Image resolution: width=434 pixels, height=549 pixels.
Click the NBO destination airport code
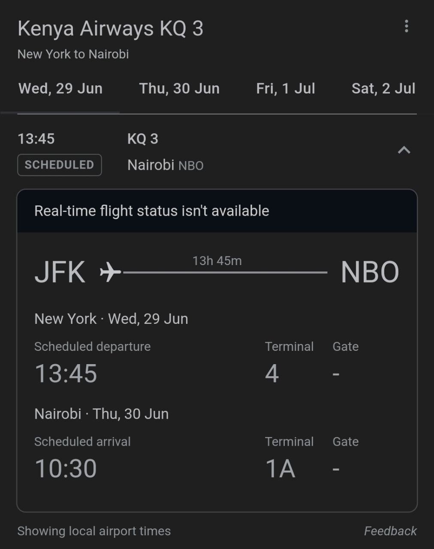click(x=370, y=272)
